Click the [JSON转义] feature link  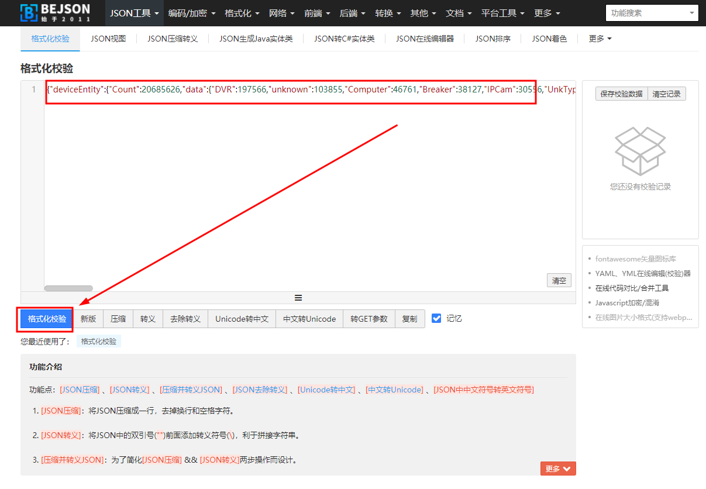coord(130,390)
